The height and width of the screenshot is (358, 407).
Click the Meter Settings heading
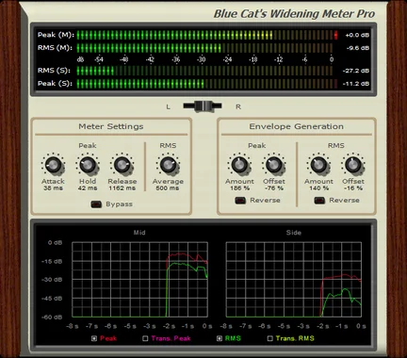111,126
